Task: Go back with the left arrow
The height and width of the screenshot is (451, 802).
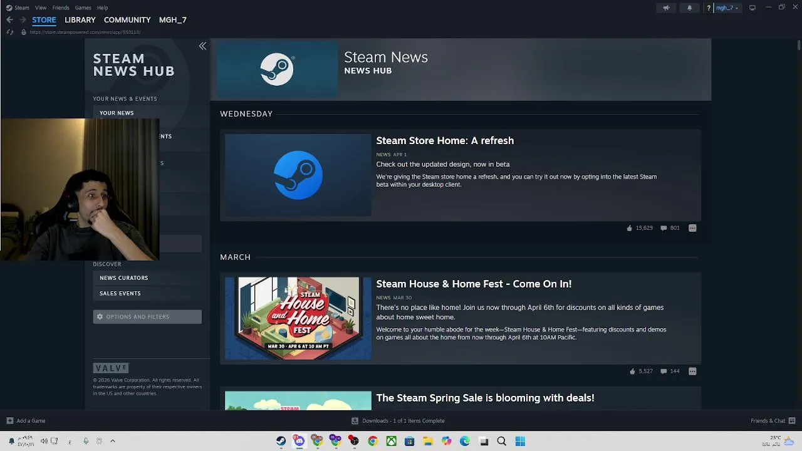Action: click(9, 20)
